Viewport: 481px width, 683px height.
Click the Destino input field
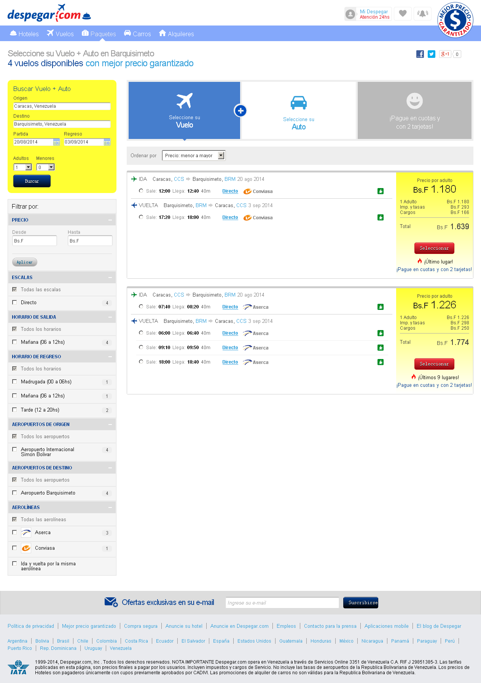[62, 124]
